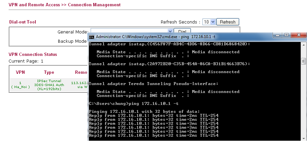Click the cmd window scrollbar thumb
The width and height of the screenshot is (307, 141).
(304, 61)
